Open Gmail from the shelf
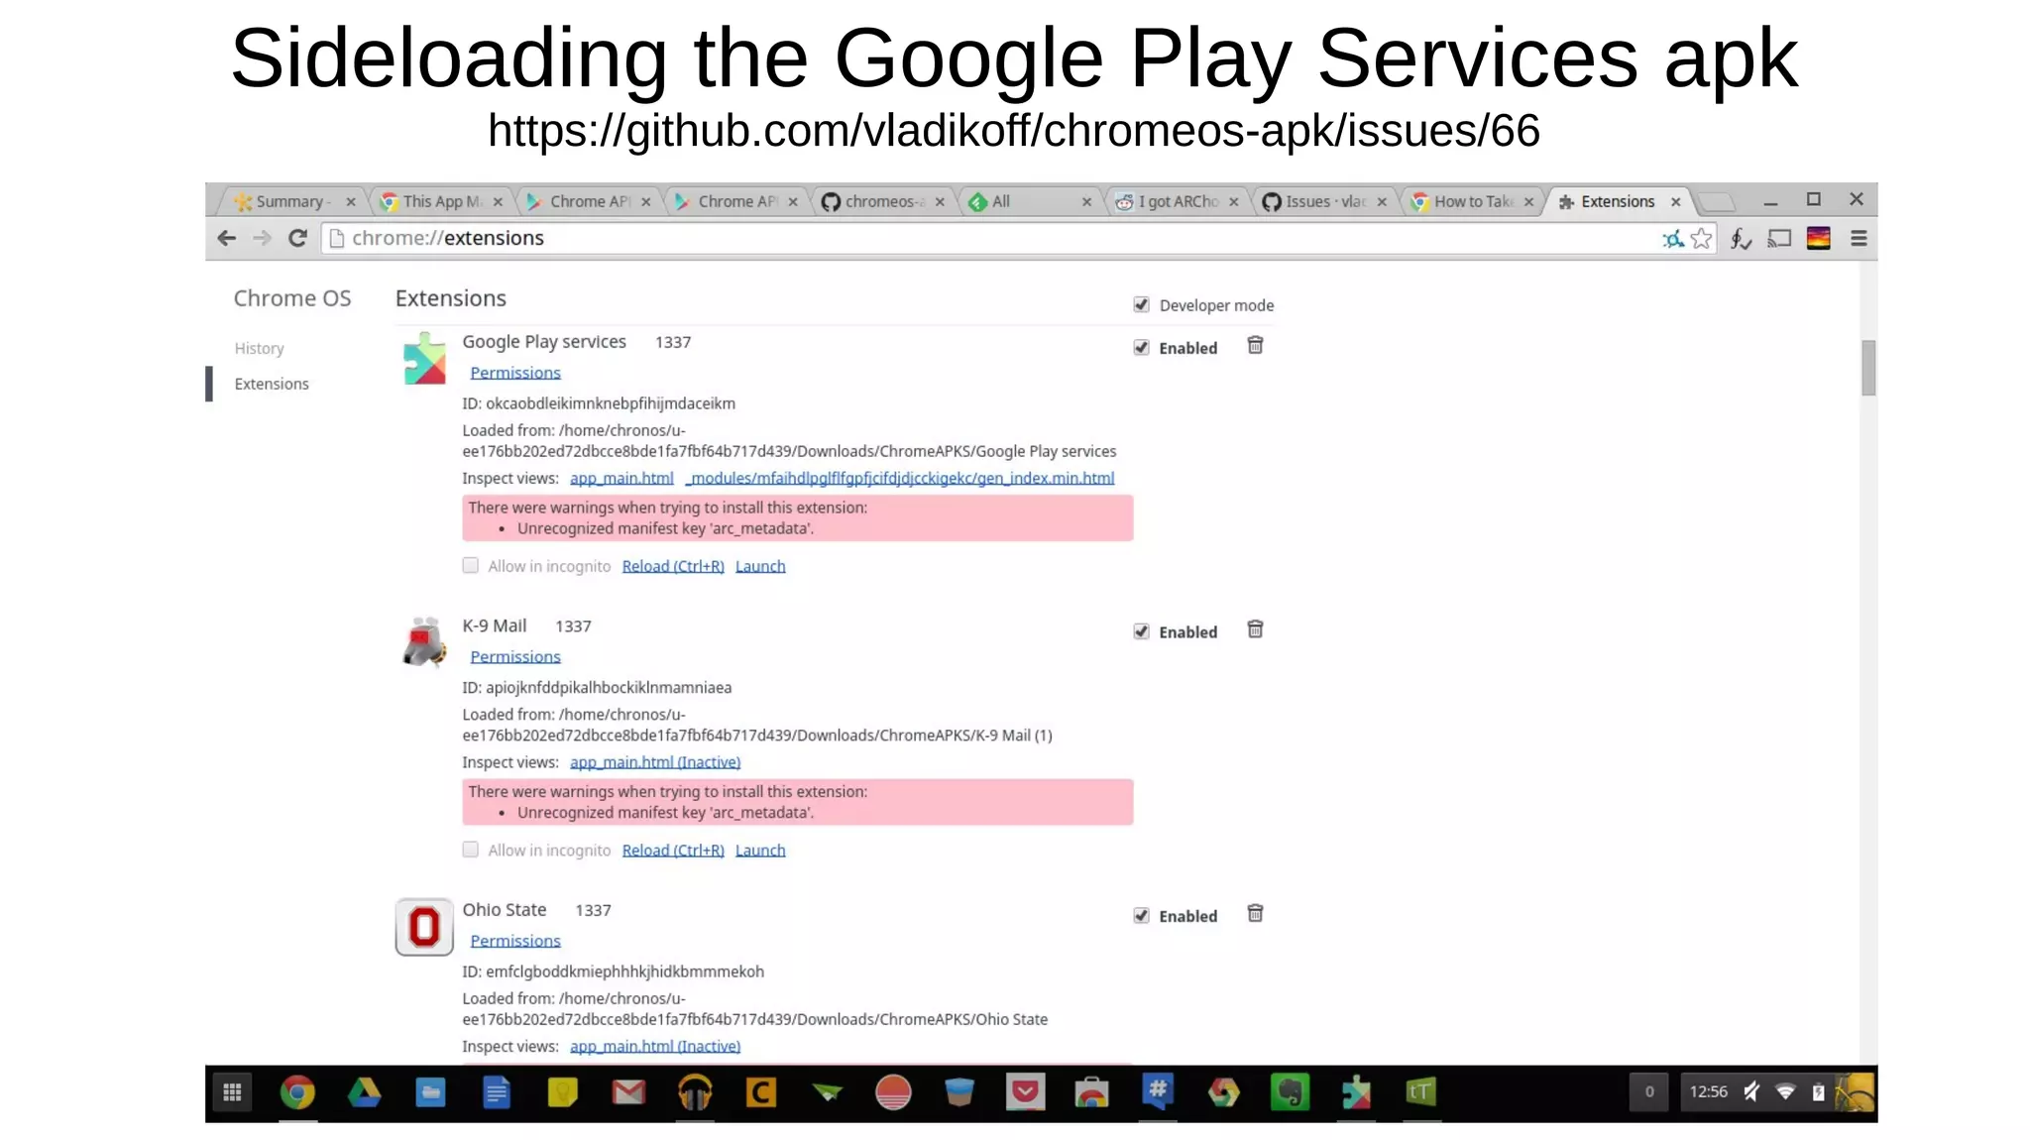This screenshot has height=1140, width=2030. point(628,1092)
